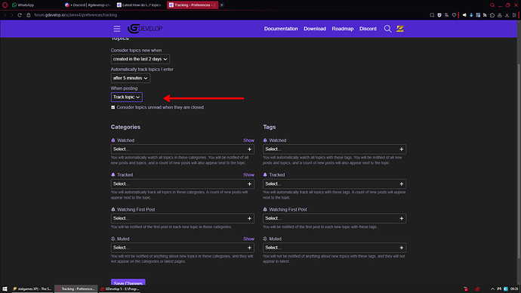Open the 'Track topic' dropdown
Viewport: 521px width, 293px height.
click(x=127, y=97)
